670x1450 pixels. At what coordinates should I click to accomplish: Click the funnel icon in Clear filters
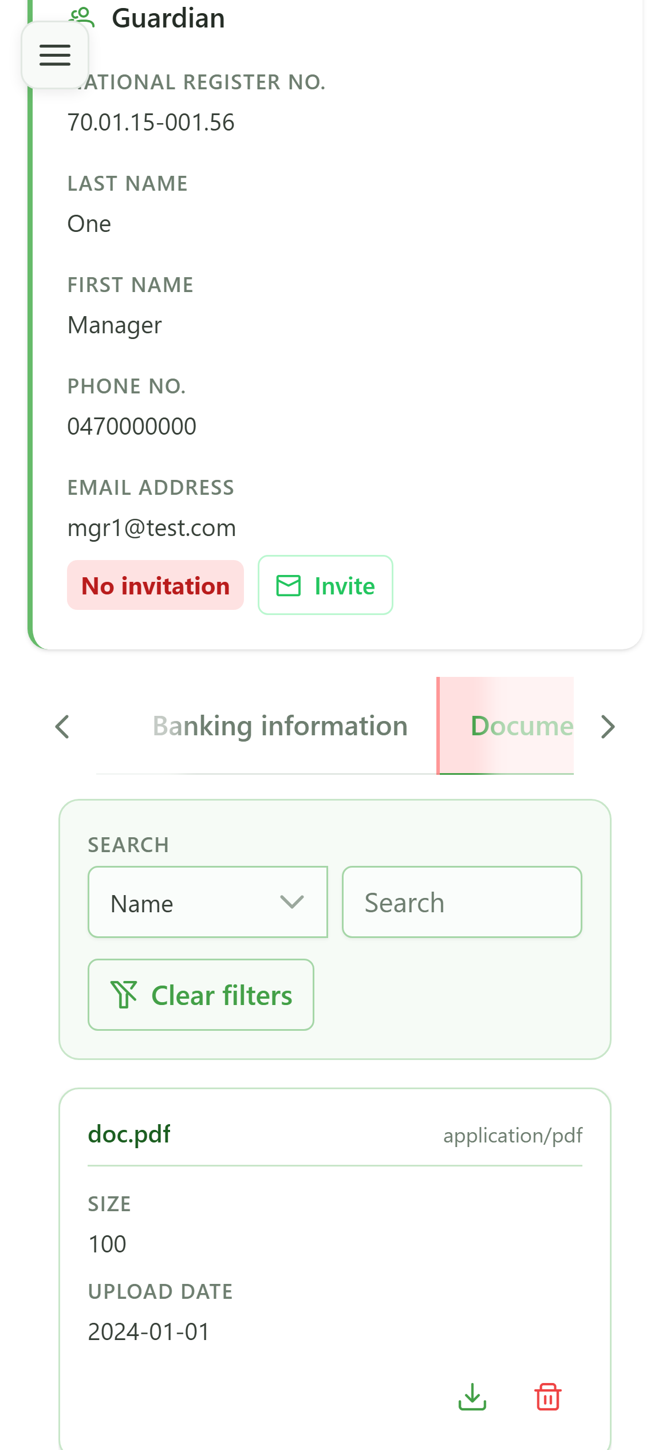[124, 995]
